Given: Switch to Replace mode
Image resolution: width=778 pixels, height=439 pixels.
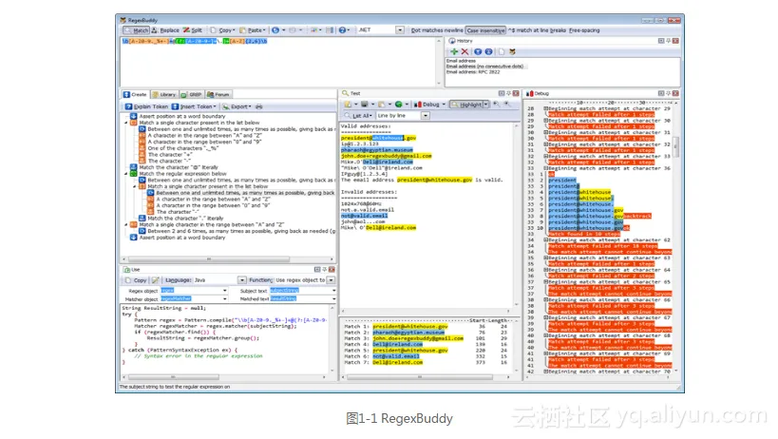Looking at the screenshot, I should [165, 30].
